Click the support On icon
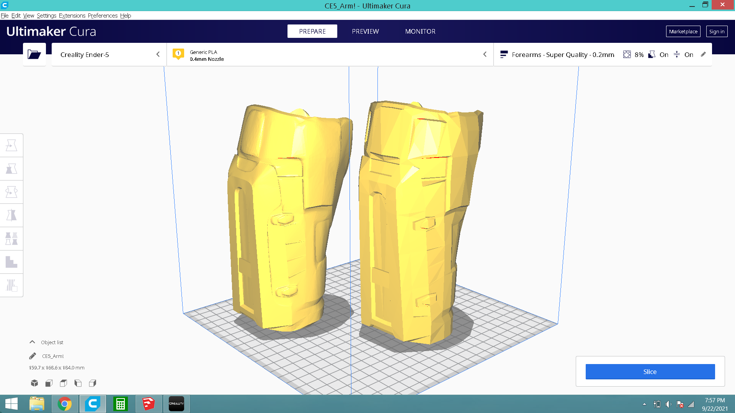Viewport: 735px width, 413px height. (x=652, y=54)
